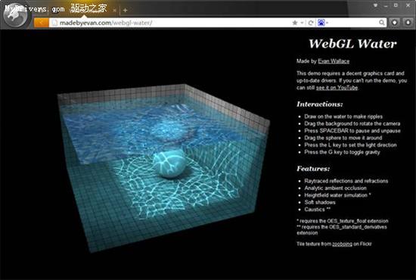Viewport: 416px width, 280px height.
Task: Click the magnifier search icon
Action: pos(381,23)
